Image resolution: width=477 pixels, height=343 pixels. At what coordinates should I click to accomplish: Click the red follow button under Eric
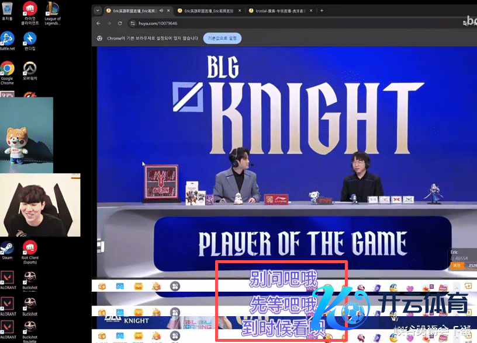tap(457, 265)
